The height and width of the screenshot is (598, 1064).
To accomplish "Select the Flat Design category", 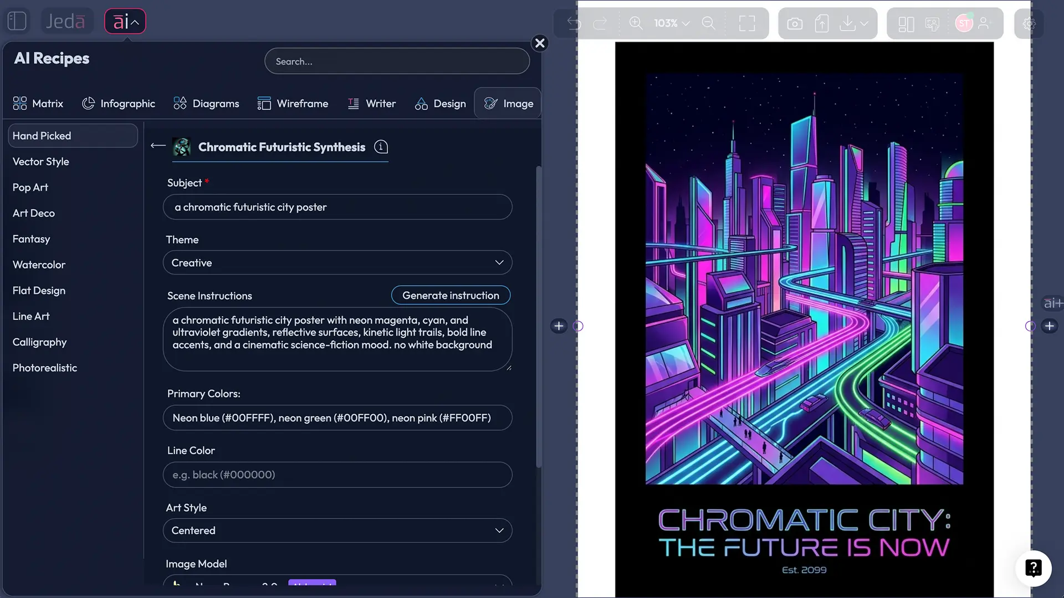I will [x=39, y=291].
